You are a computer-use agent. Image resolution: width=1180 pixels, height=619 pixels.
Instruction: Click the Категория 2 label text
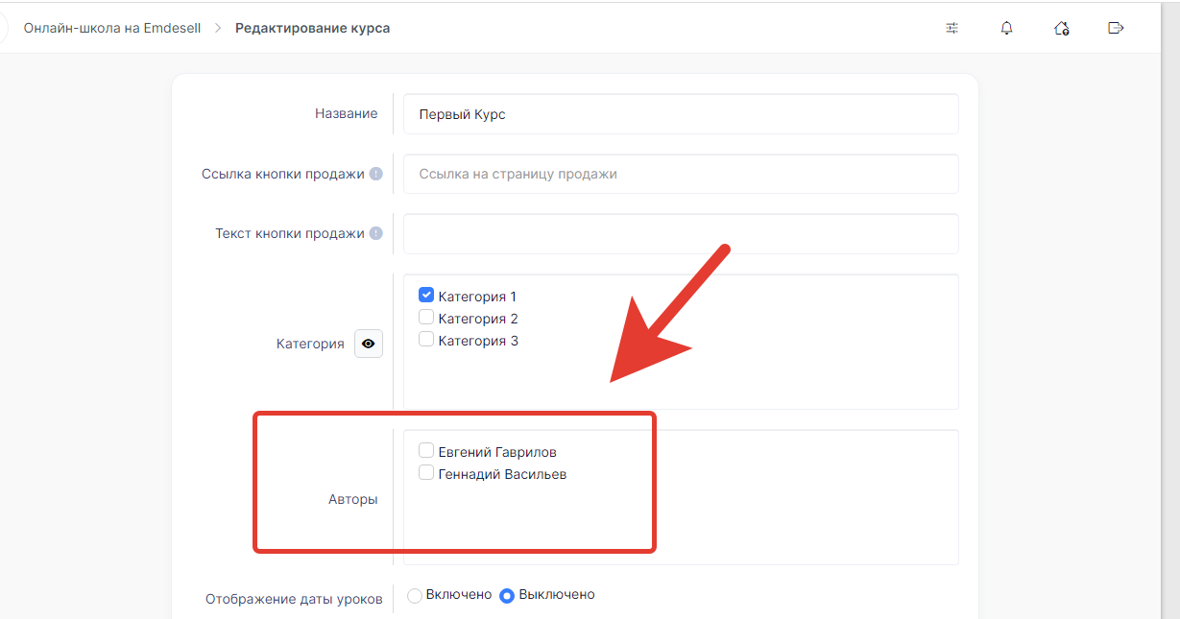tap(478, 319)
